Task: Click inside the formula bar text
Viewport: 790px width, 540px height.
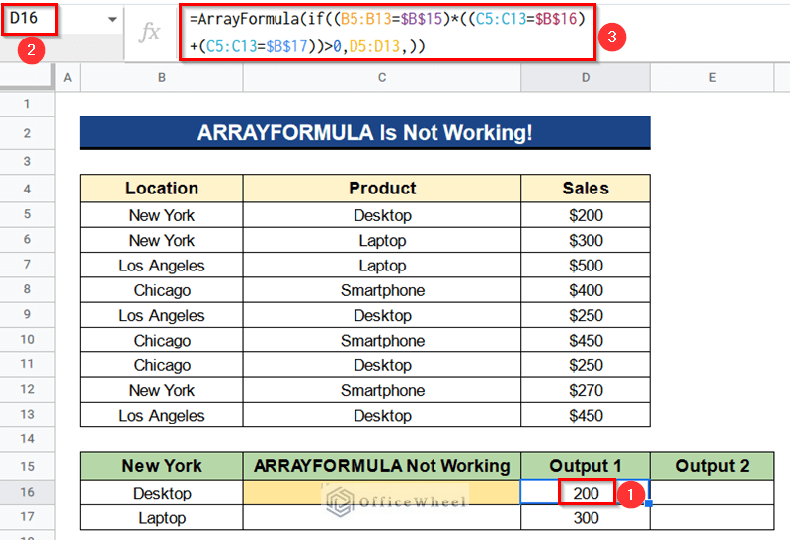Action: [387, 33]
